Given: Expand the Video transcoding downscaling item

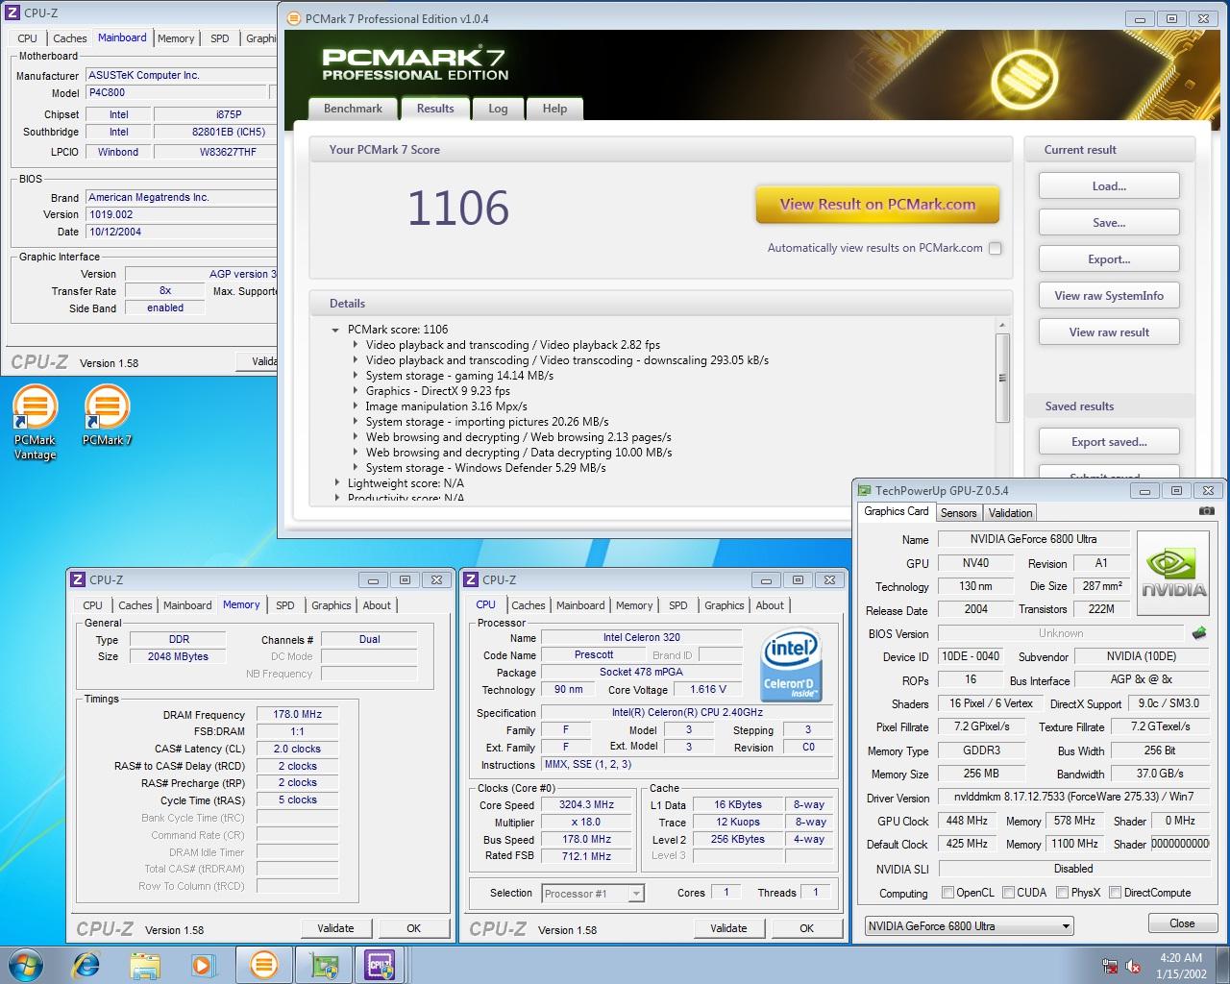Looking at the screenshot, I should click(355, 360).
